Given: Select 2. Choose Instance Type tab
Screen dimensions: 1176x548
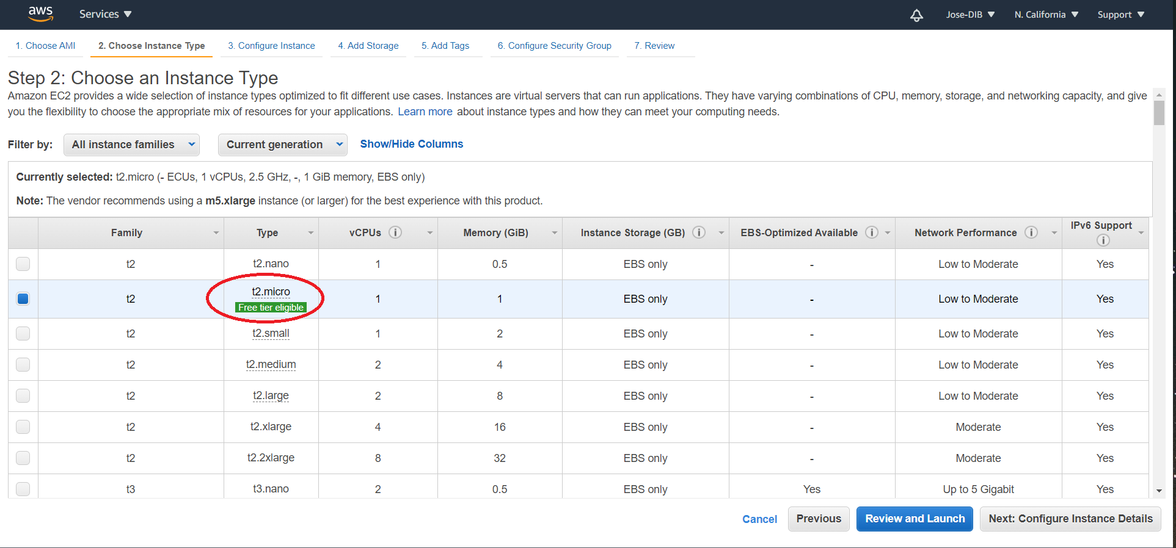Looking at the screenshot, I should (152, 46).
